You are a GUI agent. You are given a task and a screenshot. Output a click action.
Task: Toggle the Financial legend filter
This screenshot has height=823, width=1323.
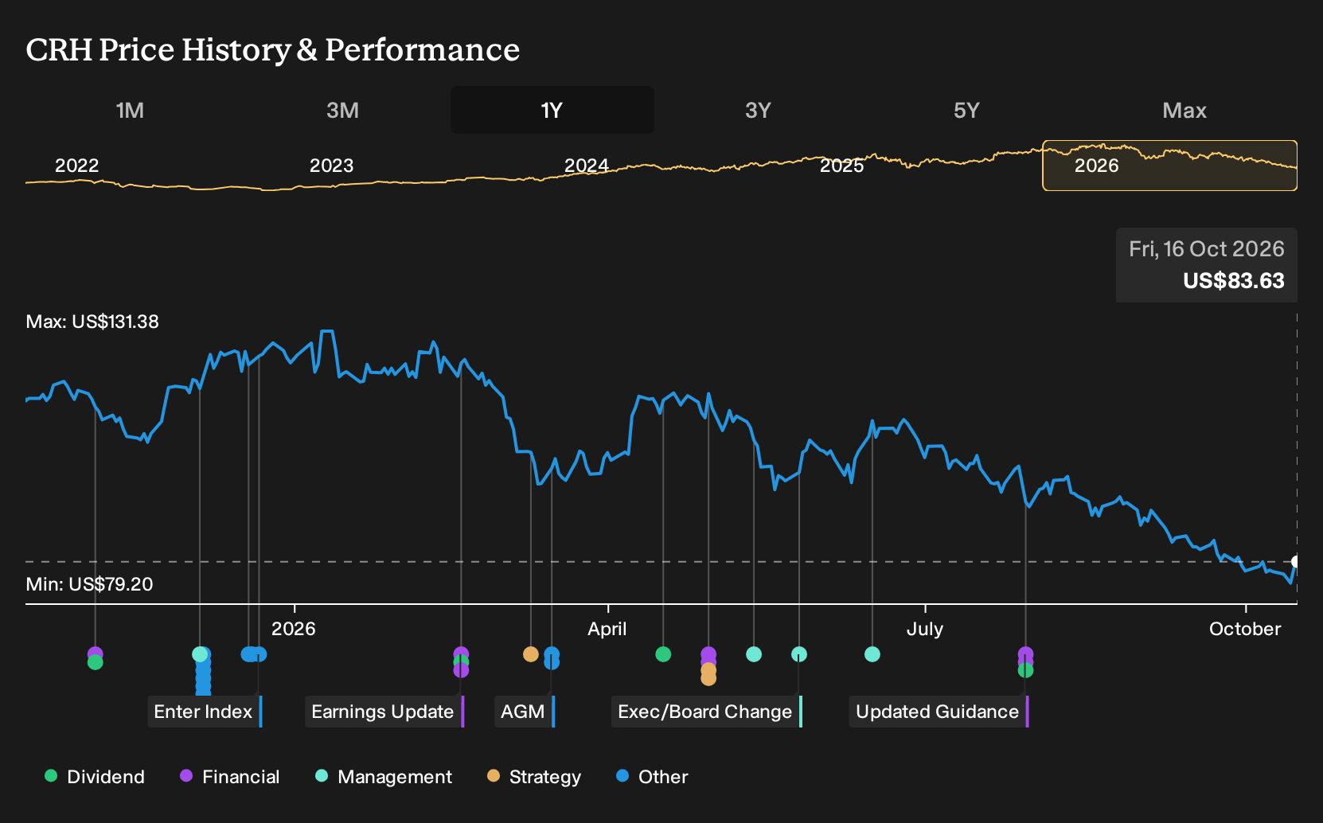pos(230,777)
